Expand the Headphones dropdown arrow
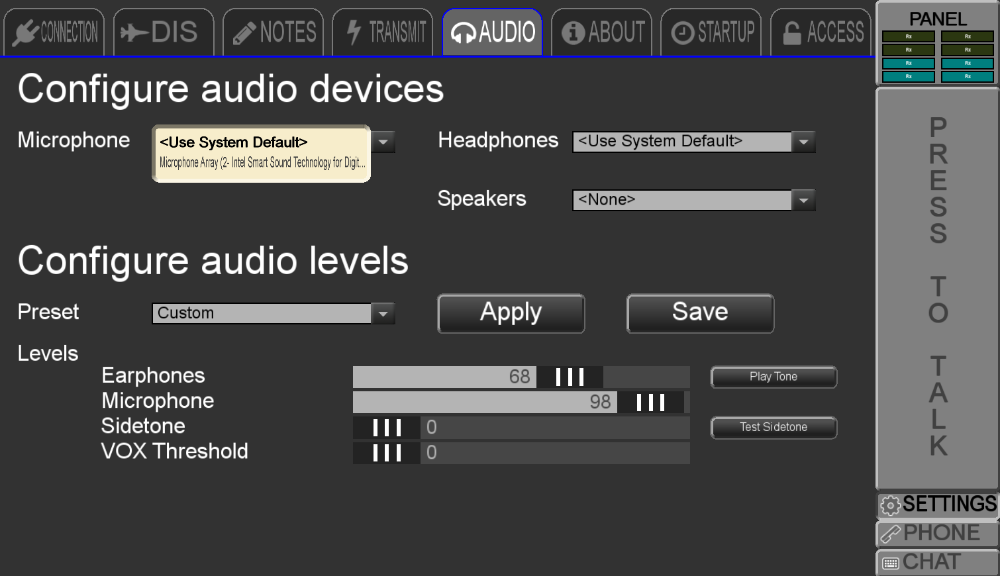The height and width of the screenshot is (576, 1000). coord(803,142)
